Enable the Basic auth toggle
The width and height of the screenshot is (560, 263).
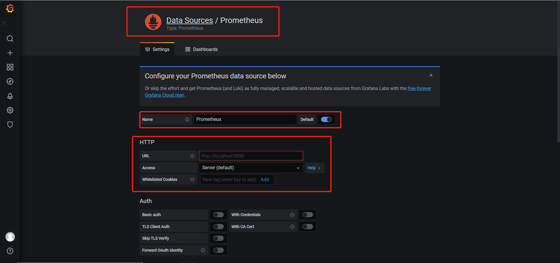pos(218,215)
